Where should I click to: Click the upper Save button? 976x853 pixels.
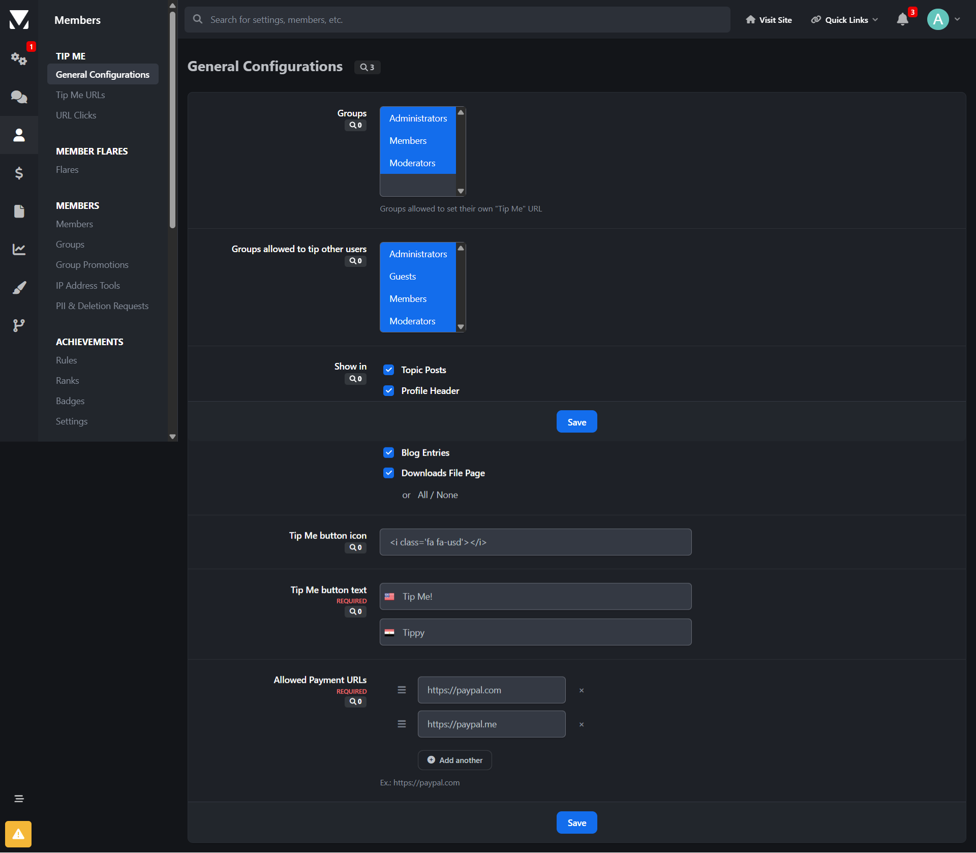tap(577, 422)
